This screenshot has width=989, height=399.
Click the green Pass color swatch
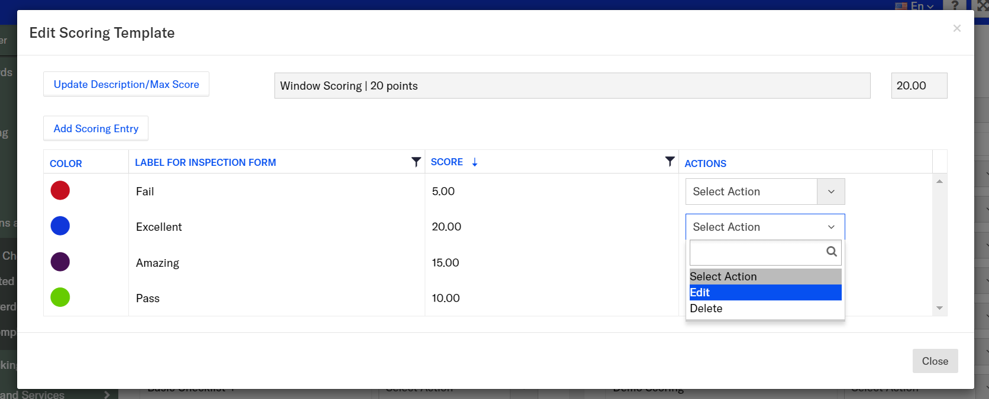coord(60,297)
